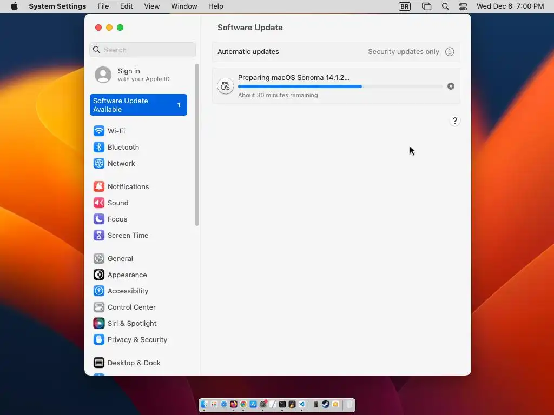554x415 pixels.
Task: Click the BR input source icon
Action: [405, 6]
